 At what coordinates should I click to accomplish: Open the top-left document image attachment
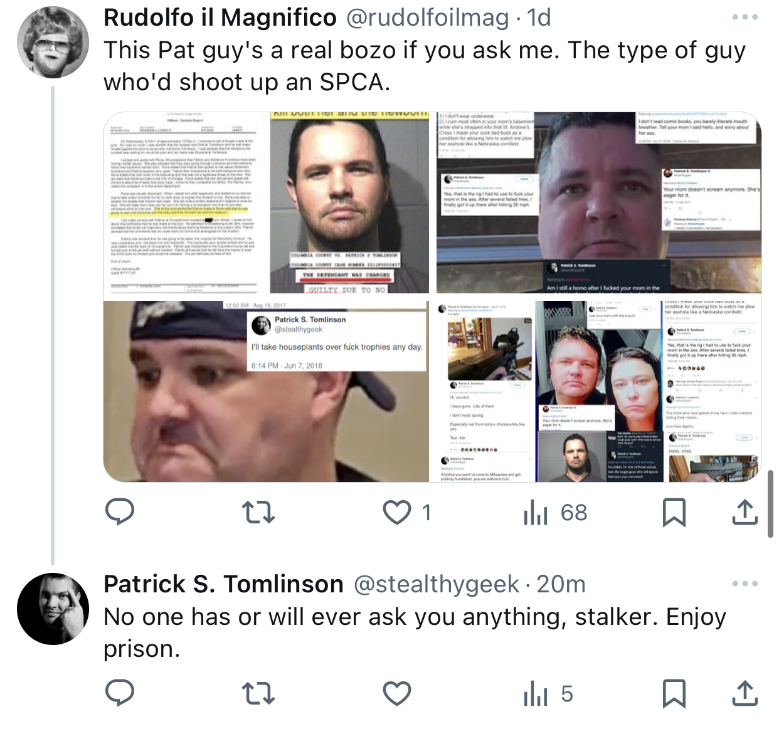186,202
